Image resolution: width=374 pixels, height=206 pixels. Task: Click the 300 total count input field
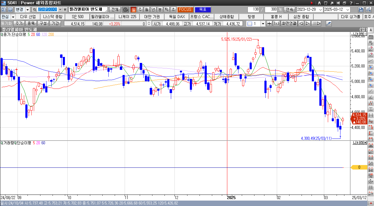point(271,10)
